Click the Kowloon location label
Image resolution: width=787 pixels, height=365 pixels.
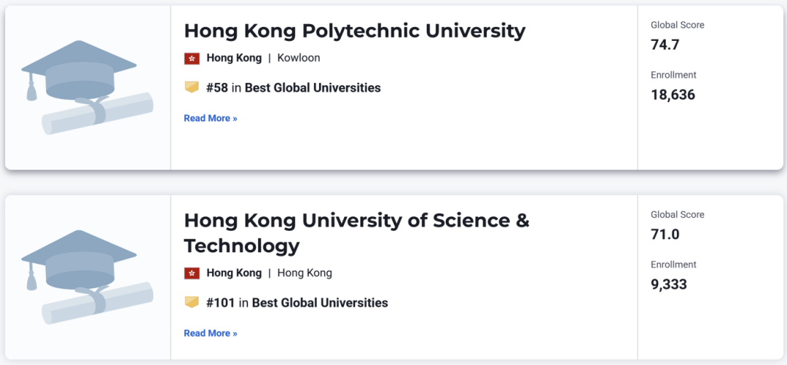point(299,58)
